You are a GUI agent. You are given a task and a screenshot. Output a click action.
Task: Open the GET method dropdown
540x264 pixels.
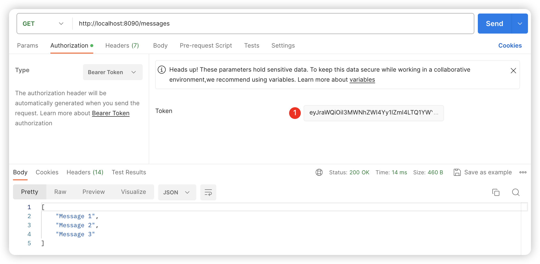click(43, 24)
